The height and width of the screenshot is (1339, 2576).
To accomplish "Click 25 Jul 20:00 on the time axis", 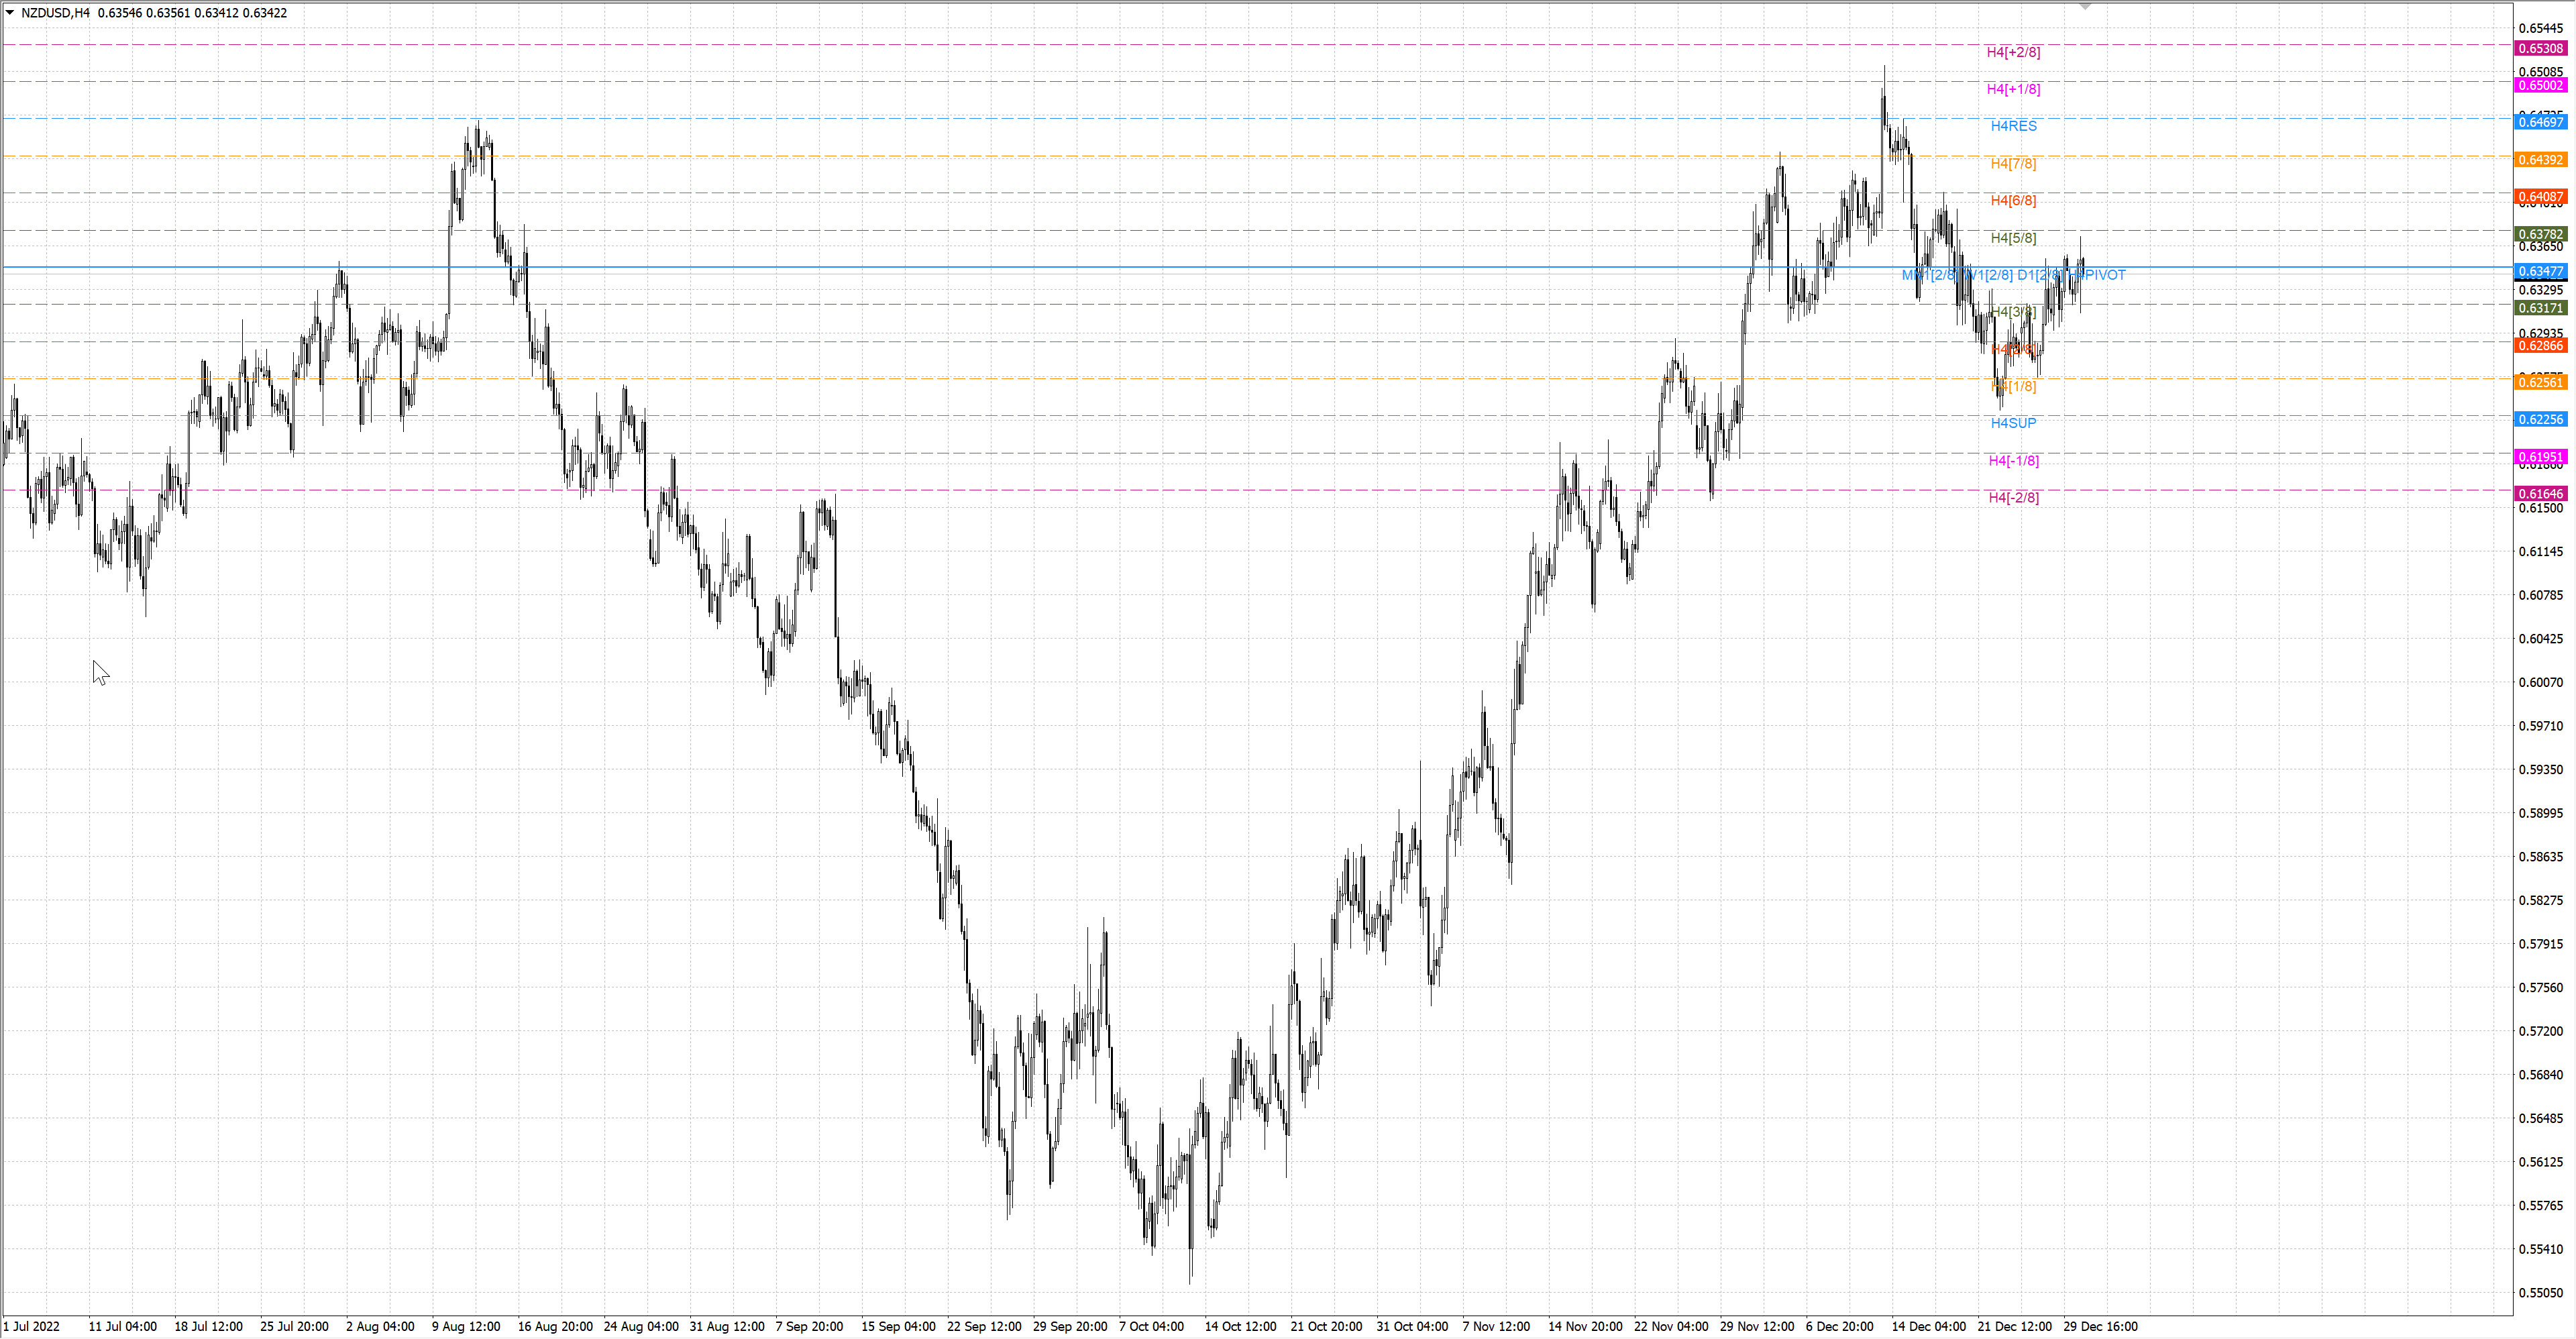I will click(294, 1326).
